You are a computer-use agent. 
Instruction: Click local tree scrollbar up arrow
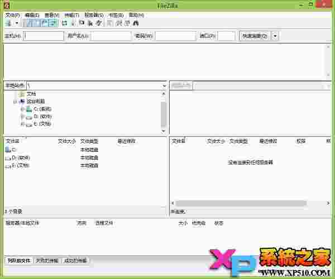coord(164,94)
